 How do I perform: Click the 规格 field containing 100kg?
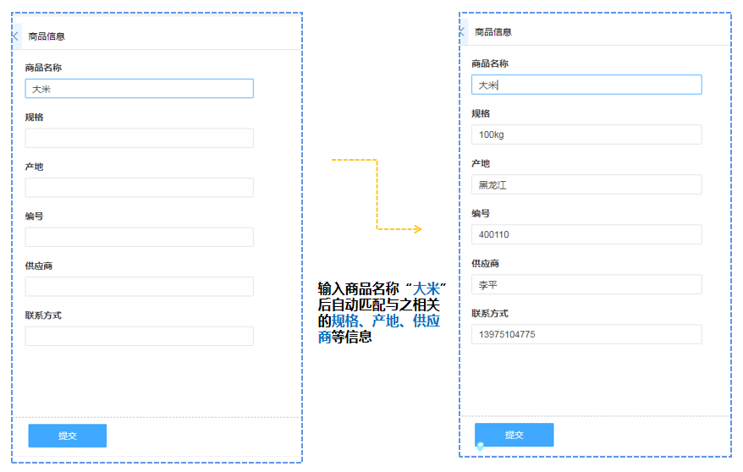tap(586, 134)
